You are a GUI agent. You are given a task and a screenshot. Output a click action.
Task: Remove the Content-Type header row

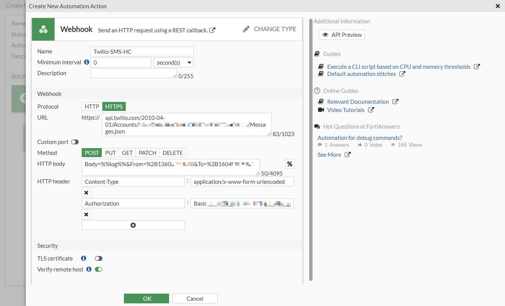86,192
